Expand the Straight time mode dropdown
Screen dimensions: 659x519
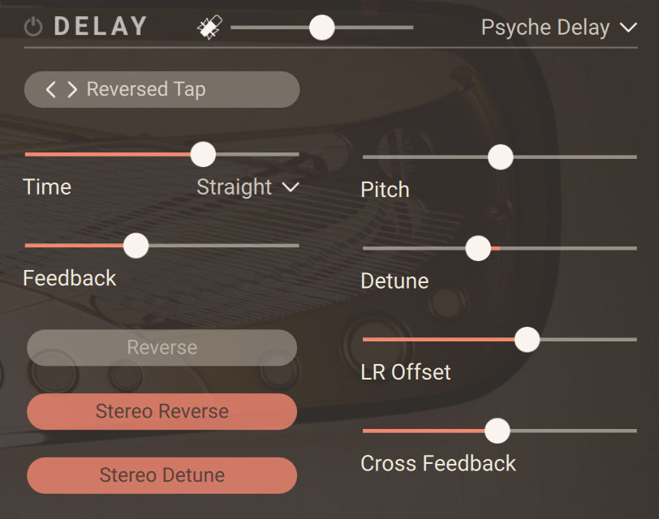291,187
